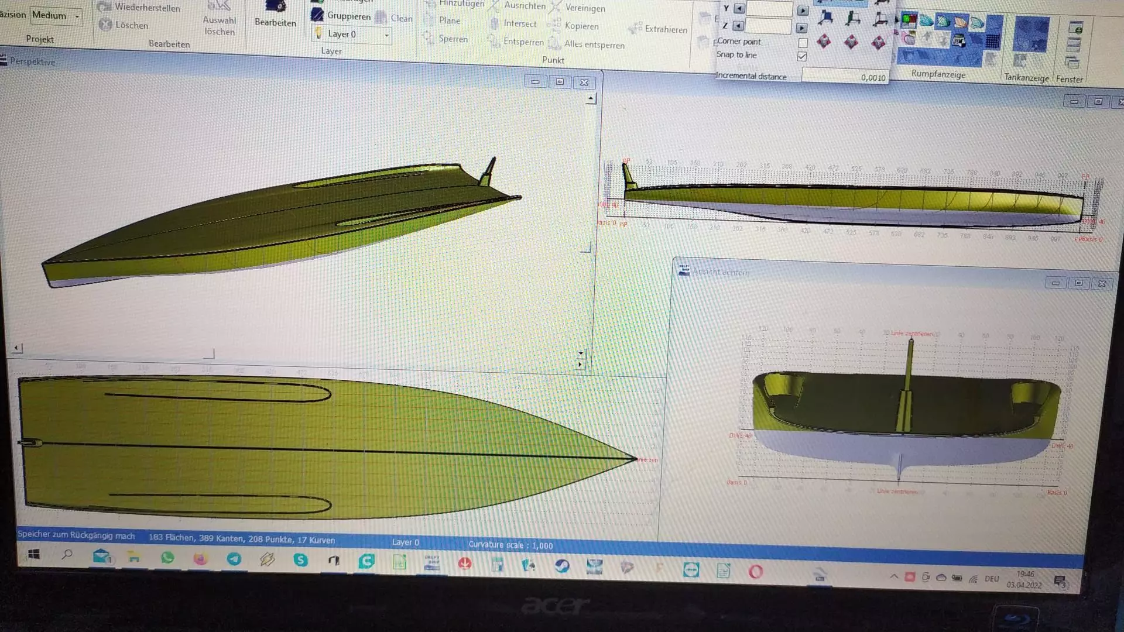Viewport: 1124px width, 632px height.
Task: Click the Y coordinate decrease arrow
Action: 739,9
